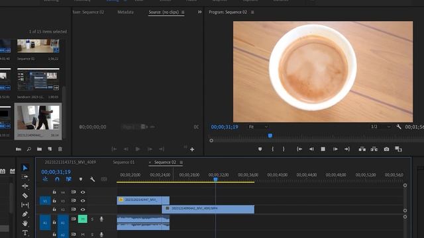Screen dimensions: 424x238
Task: Select Sequence 02 thumbnail in Project panel
Action: click(38, 46)
